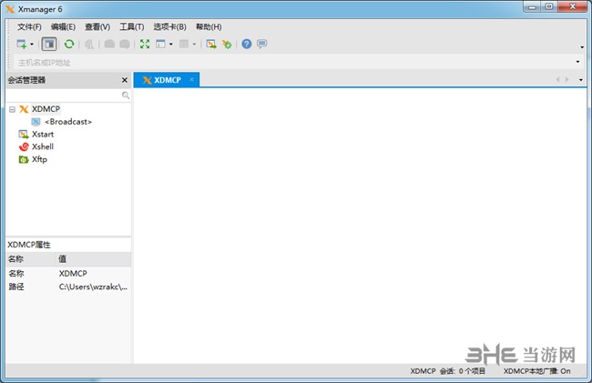Select Xftp in the session tree
This screenshot has width=592, height=383.
[x=39, y=159]
